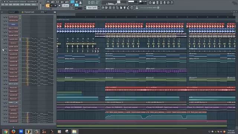Toggle the recording countdown icon
Viewport: 238px width, 134px height.
tap(57, 2)
